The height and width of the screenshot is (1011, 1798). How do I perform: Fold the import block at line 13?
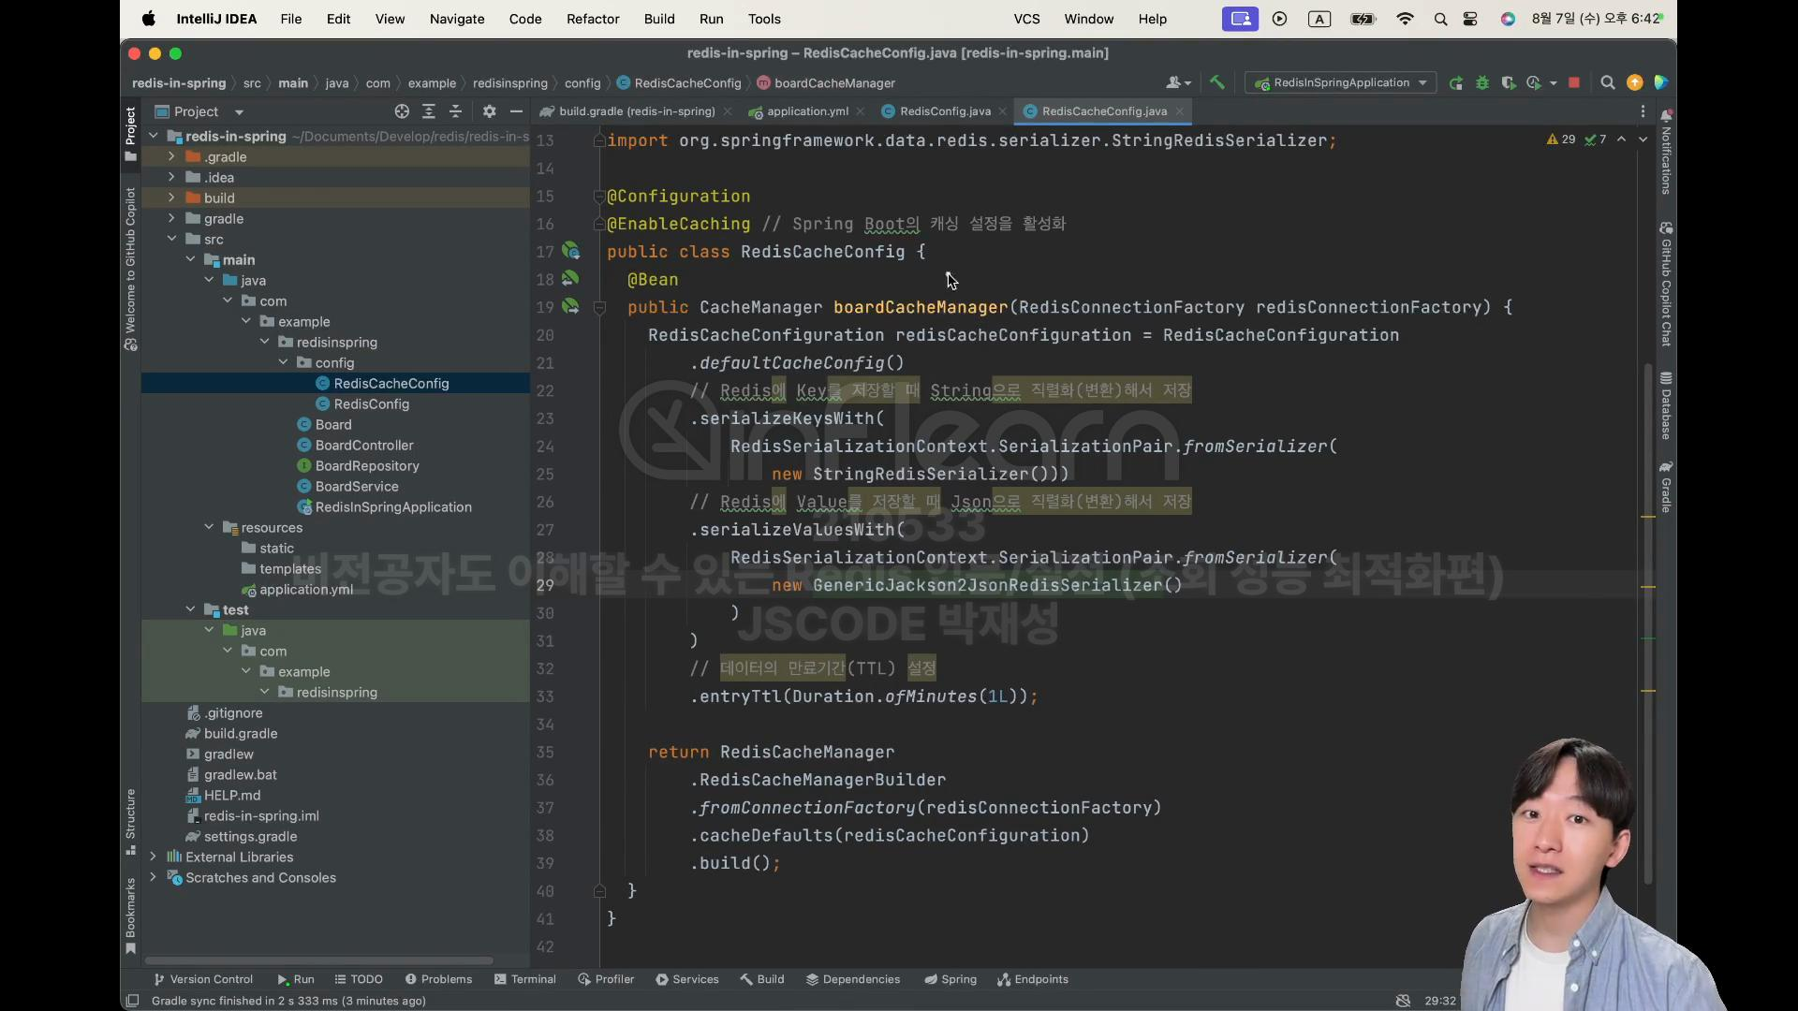click(599, 140)
